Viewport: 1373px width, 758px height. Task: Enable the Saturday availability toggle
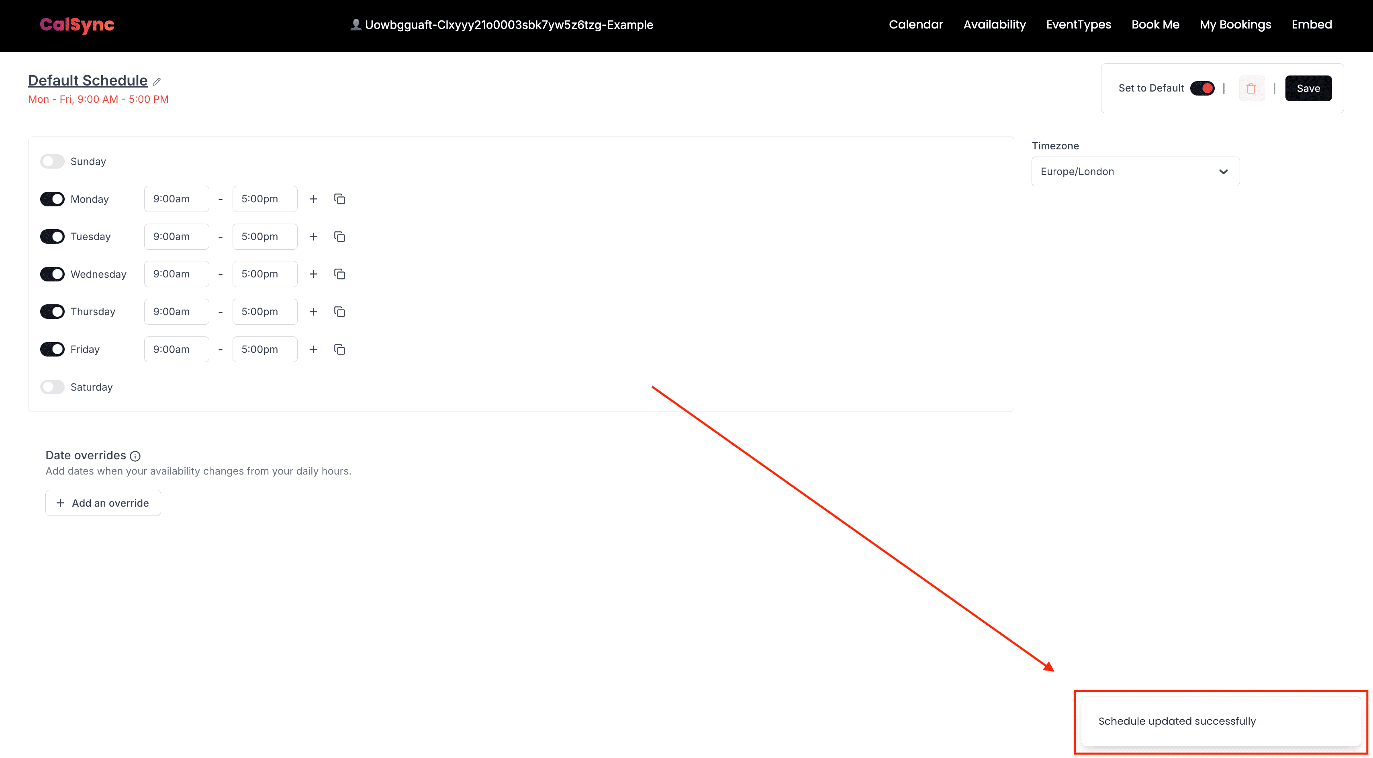(x=52, y=387)
